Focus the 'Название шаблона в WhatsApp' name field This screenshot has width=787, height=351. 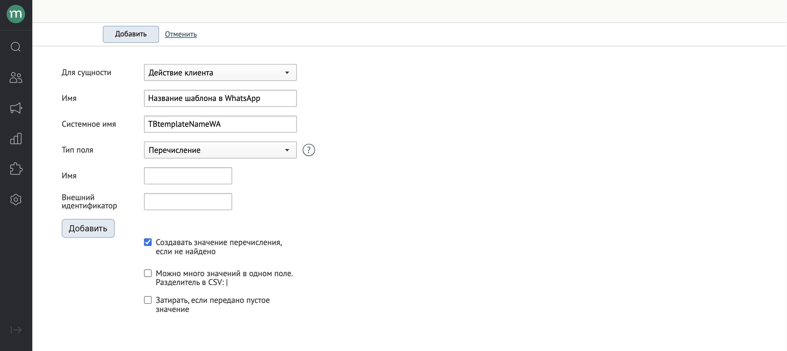click(x=220, y=98)
